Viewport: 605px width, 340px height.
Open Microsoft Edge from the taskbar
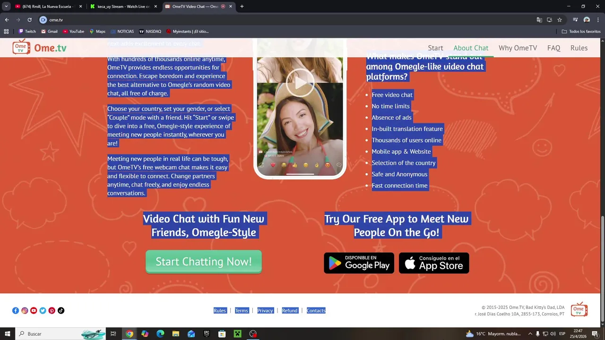pyautogui.click(x=160, y=334)
